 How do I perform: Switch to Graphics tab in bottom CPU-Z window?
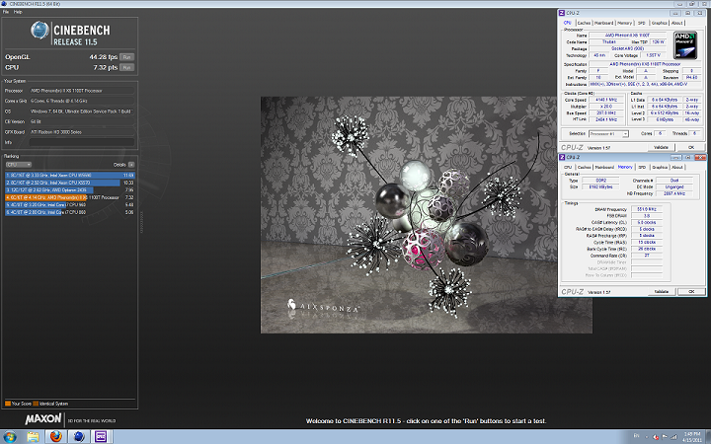660,167
